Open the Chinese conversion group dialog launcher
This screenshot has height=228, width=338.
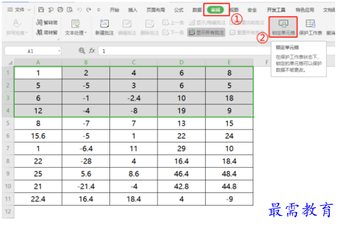tap(58, 39)
